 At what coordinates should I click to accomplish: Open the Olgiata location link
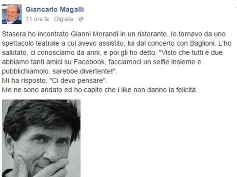pos(64,19)
